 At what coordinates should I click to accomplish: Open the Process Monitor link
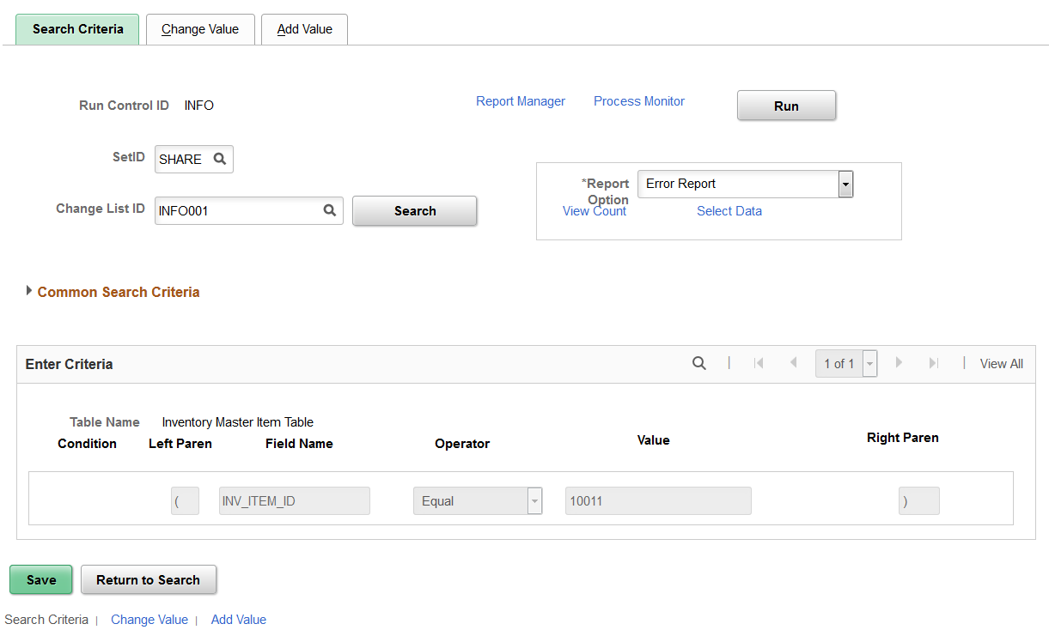click(x=639, y=101)
